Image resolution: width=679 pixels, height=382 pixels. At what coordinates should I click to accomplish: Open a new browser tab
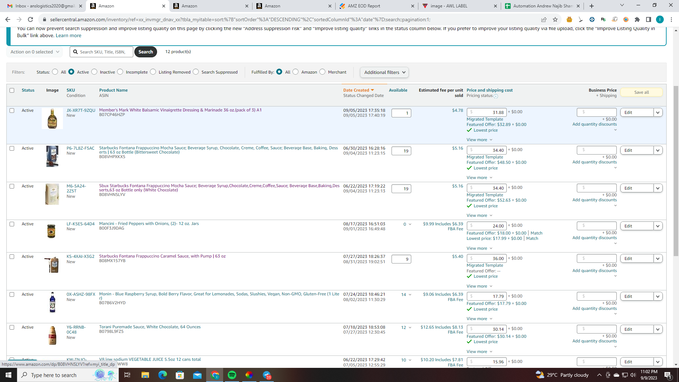coord(592,6)
